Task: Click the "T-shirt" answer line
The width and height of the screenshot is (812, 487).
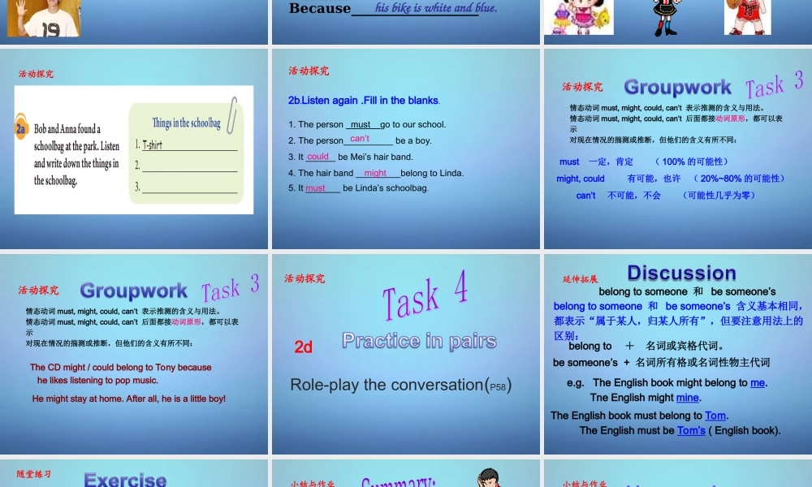Action: tap(189, 146)
